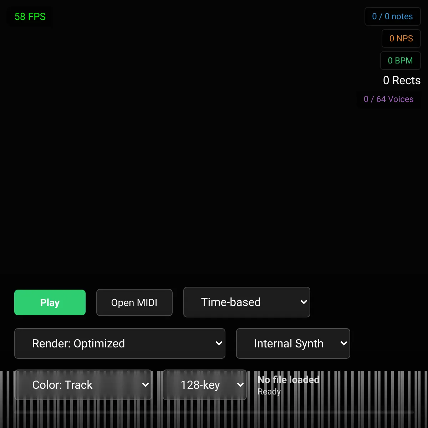The height and width of the screenshot is (428, 428).
Task: Click the chevron arrow on Color: Track selector
Action: (145, 385)
